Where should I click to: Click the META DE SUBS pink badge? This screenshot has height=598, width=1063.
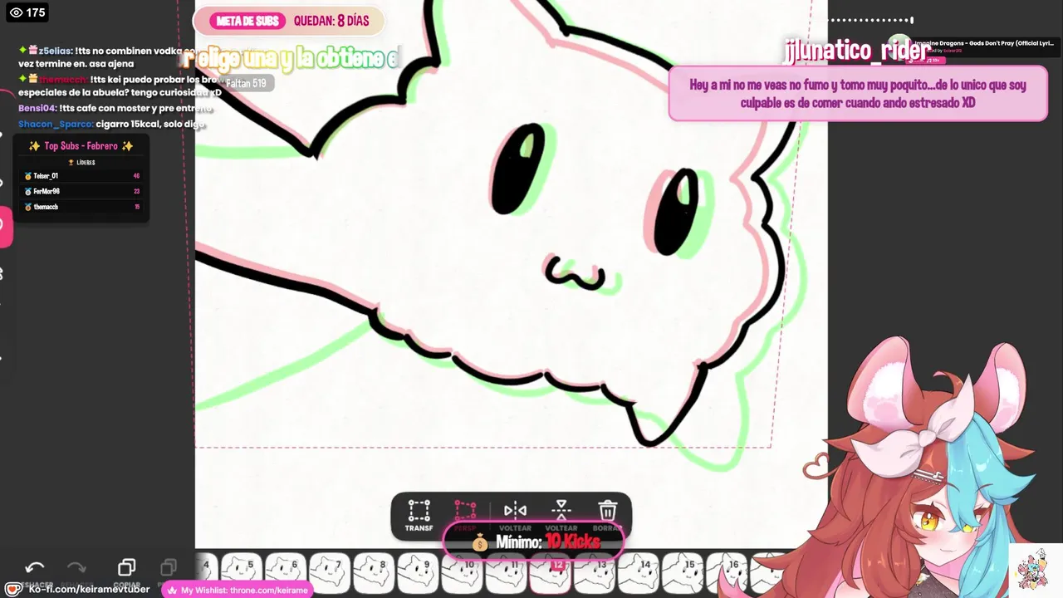click(x=247, y=21)
